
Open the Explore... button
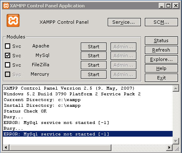coord(161,59)
